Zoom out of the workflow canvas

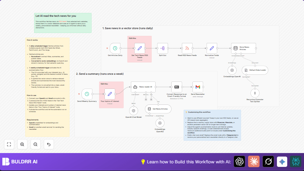(36, 144)
